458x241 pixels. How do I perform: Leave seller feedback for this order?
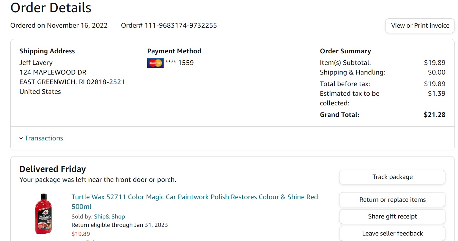tap(392, 233)
